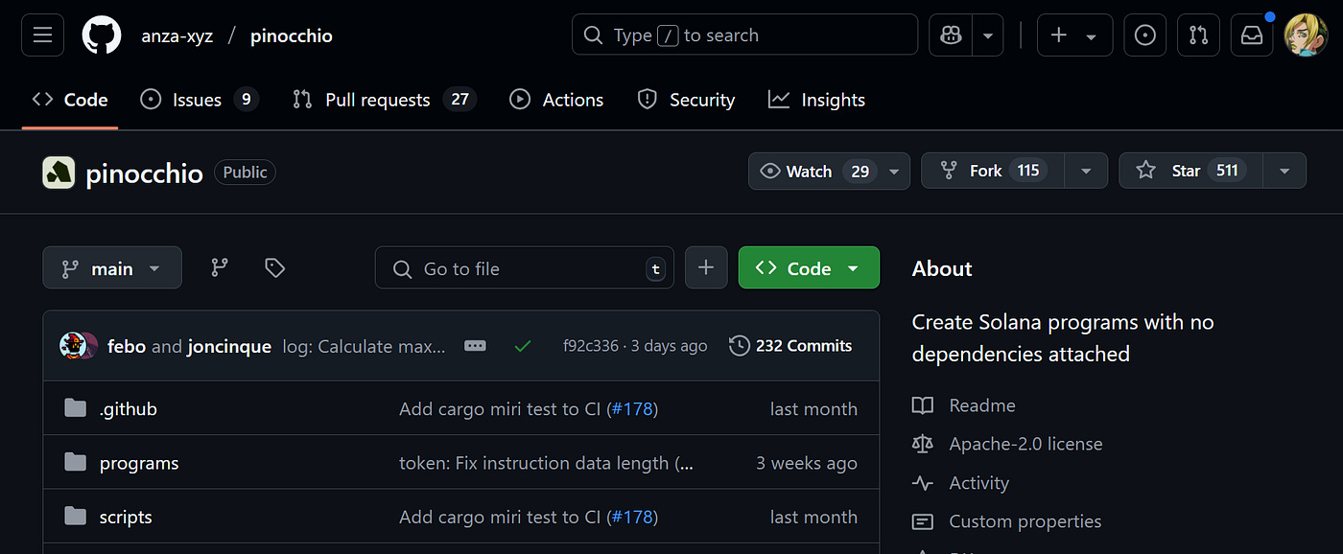Viewport: 1343px width, 554px height.
Task: Open the anza-xyz organization link
Action: tap(177, 36)
